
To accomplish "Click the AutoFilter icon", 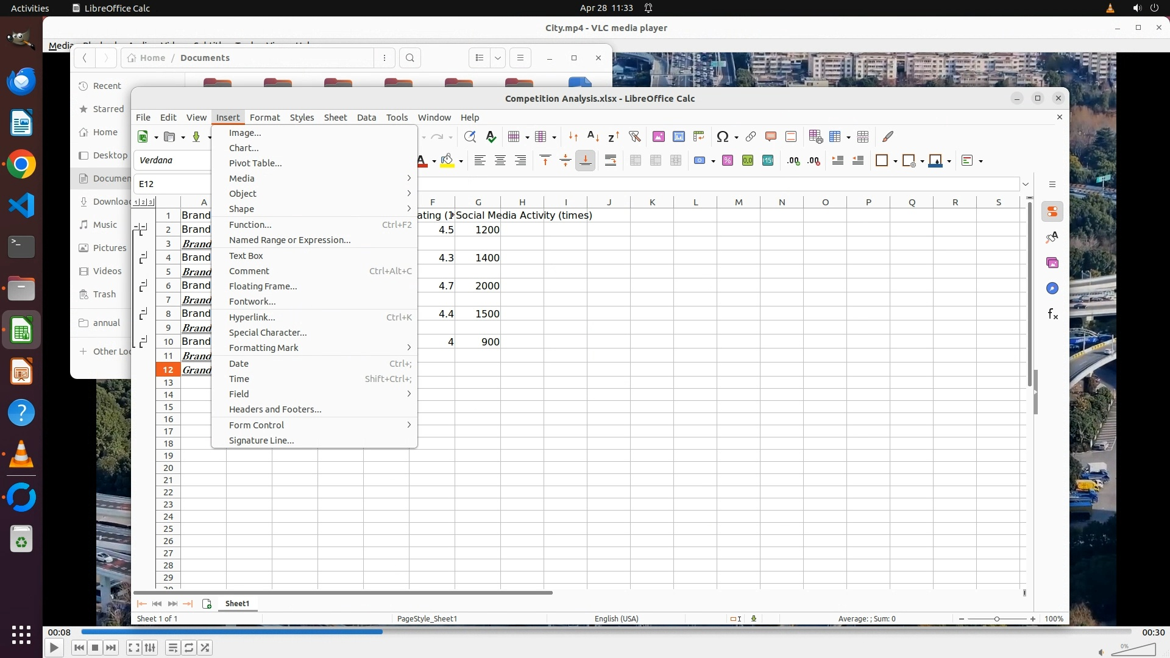I will pyautogui.click(x=634, y=136).
